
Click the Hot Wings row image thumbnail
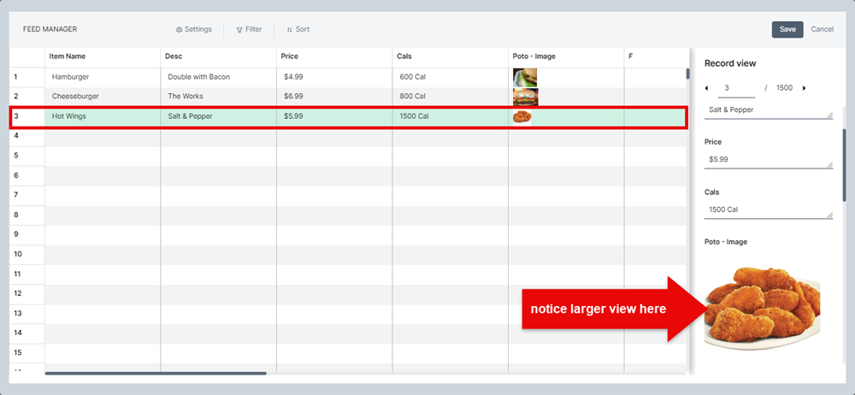[522, 117]
